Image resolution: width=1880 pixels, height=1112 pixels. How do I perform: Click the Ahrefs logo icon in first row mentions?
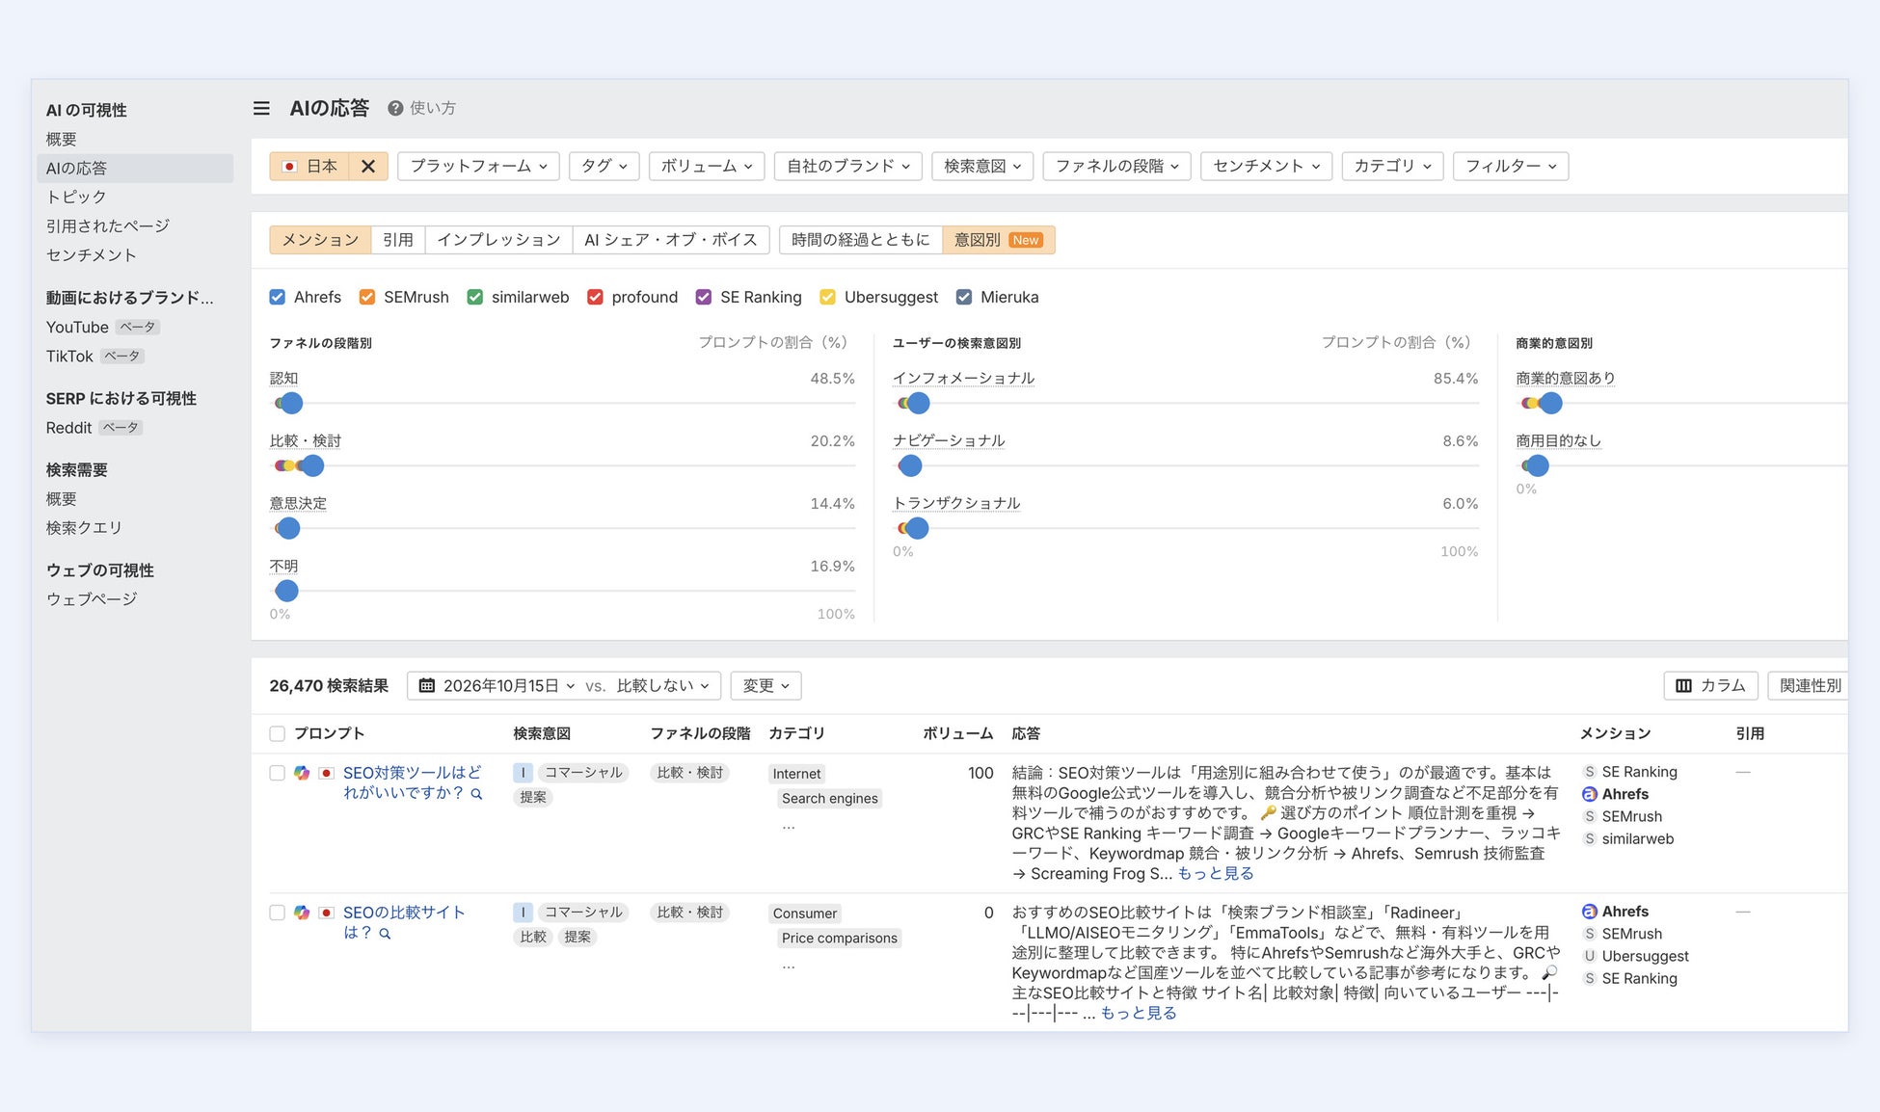coord(1590,794)
